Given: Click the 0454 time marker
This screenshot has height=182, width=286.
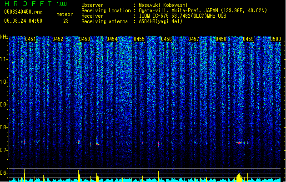Looking at the screenshot, I should pyautogui.click(x=112, y=39).
